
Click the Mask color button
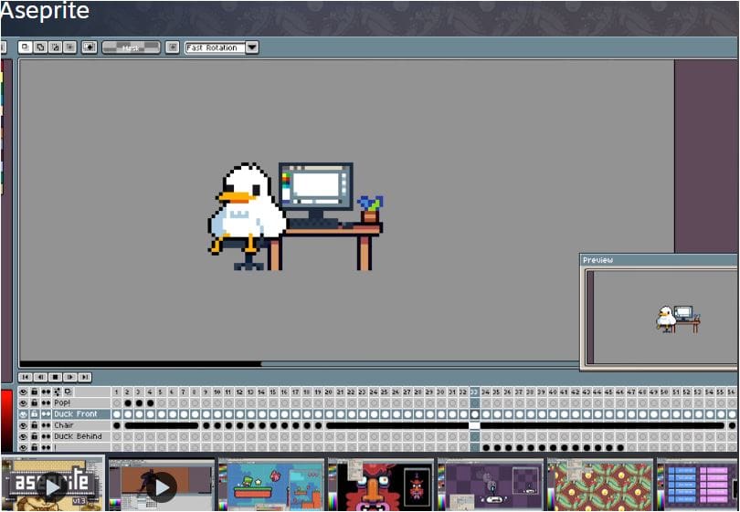pos(132,47)
